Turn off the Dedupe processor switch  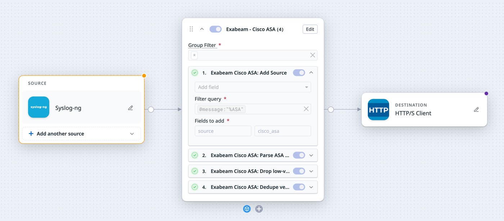(x=299, y=187)
